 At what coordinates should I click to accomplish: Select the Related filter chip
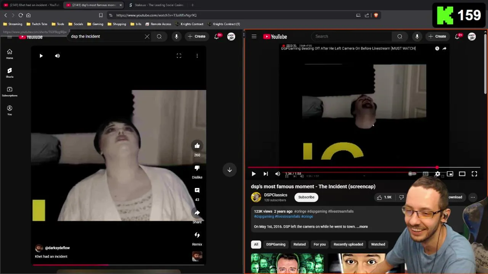click(x=300, y=244)
